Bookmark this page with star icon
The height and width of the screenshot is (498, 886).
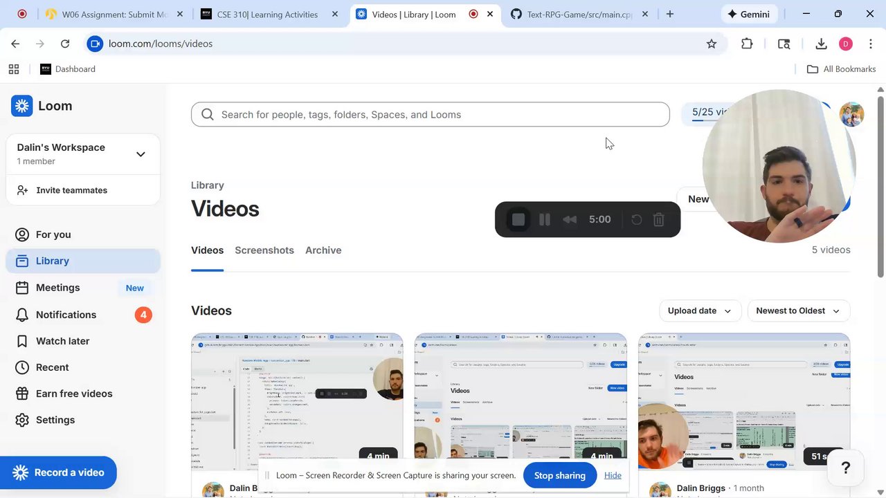coord(712,44)
